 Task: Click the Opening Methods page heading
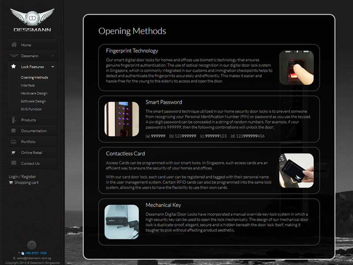click(x=132, y=31)
